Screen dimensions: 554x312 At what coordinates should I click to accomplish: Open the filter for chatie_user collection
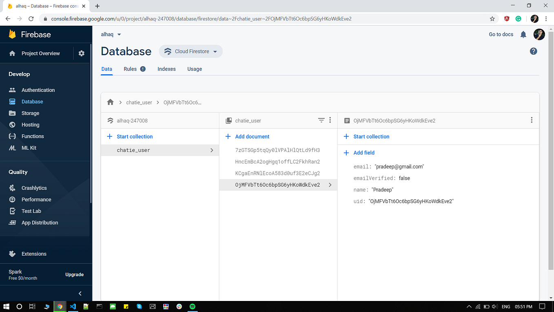pos(321,120)
